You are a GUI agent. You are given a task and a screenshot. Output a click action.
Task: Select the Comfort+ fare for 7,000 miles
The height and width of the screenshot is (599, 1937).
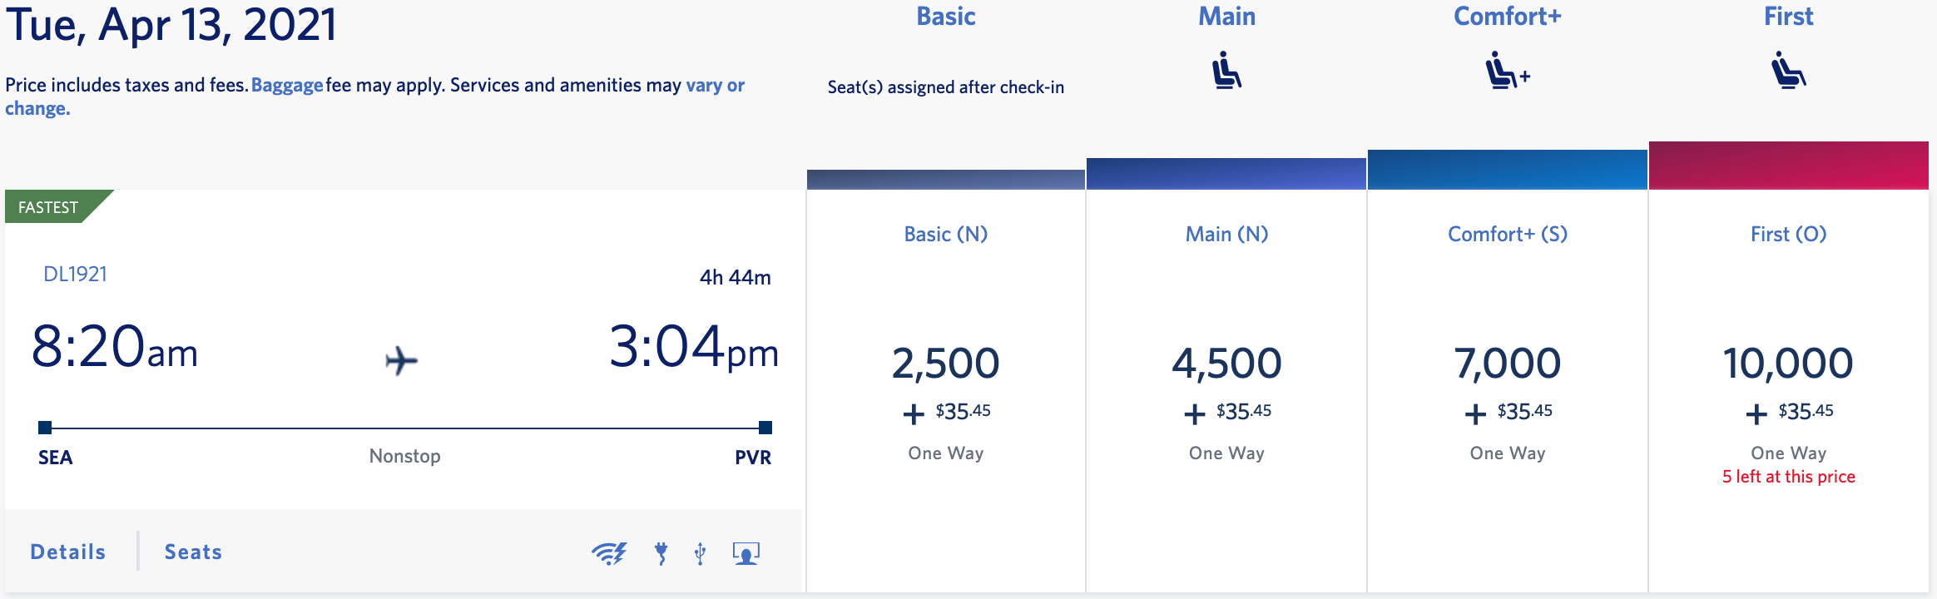click(x=1507, y=364)
